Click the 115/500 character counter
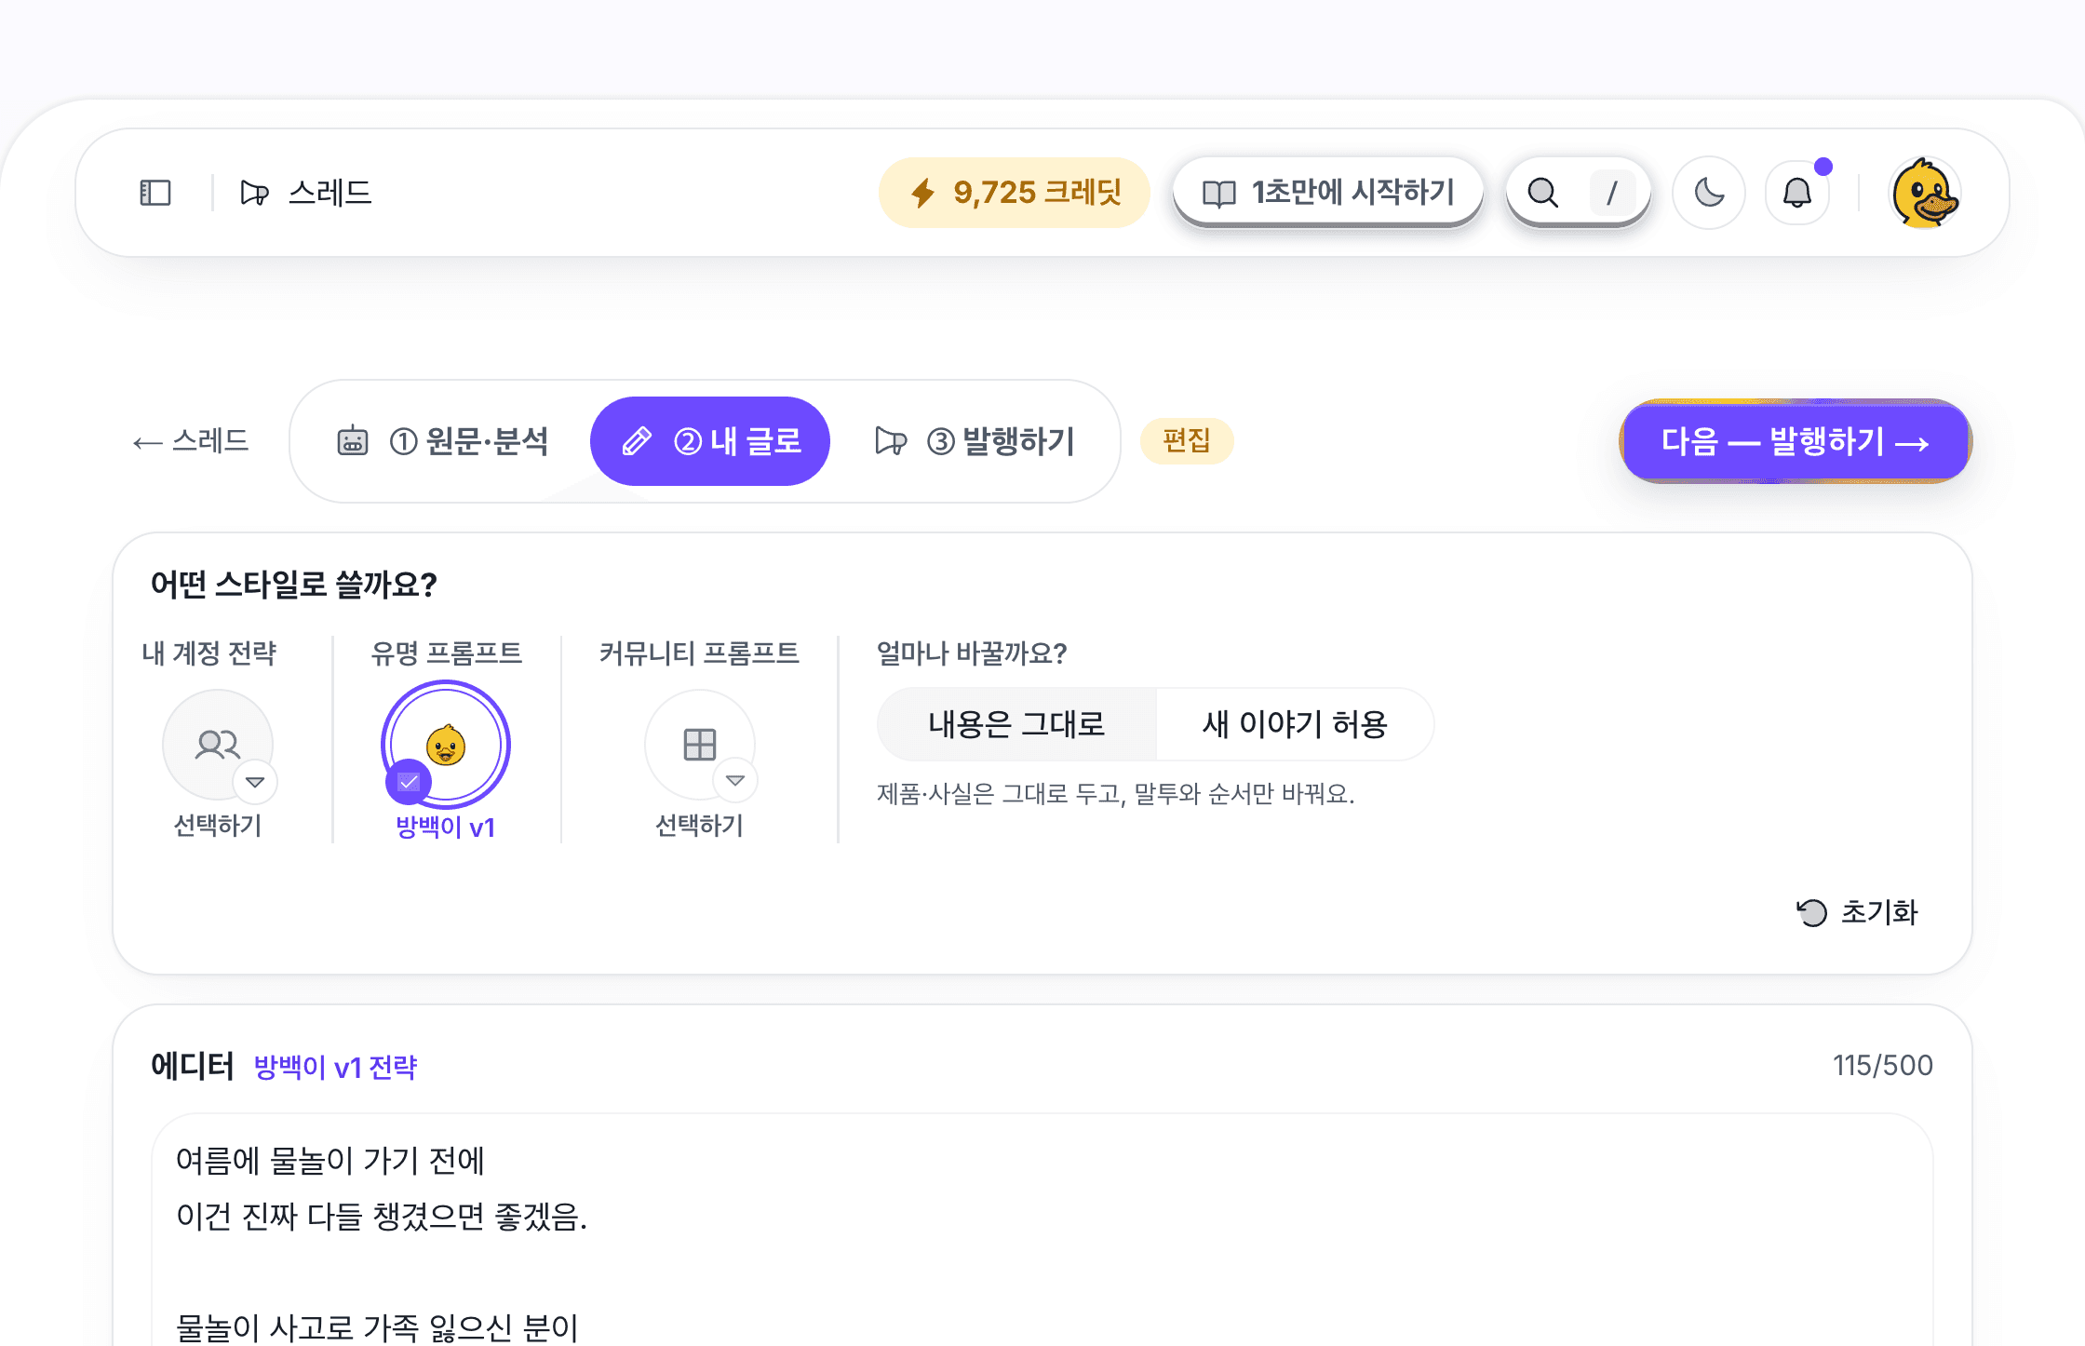 pos(1882,1066)
